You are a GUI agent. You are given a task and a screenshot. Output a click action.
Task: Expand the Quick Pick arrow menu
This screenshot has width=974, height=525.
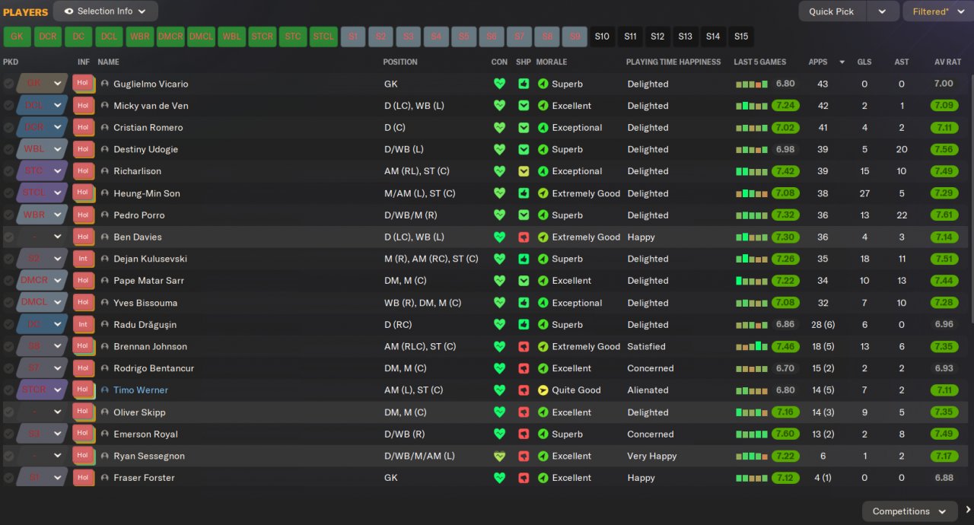coord(882,11)
